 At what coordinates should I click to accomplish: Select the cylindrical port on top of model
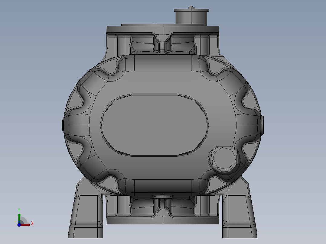(191, 16)
